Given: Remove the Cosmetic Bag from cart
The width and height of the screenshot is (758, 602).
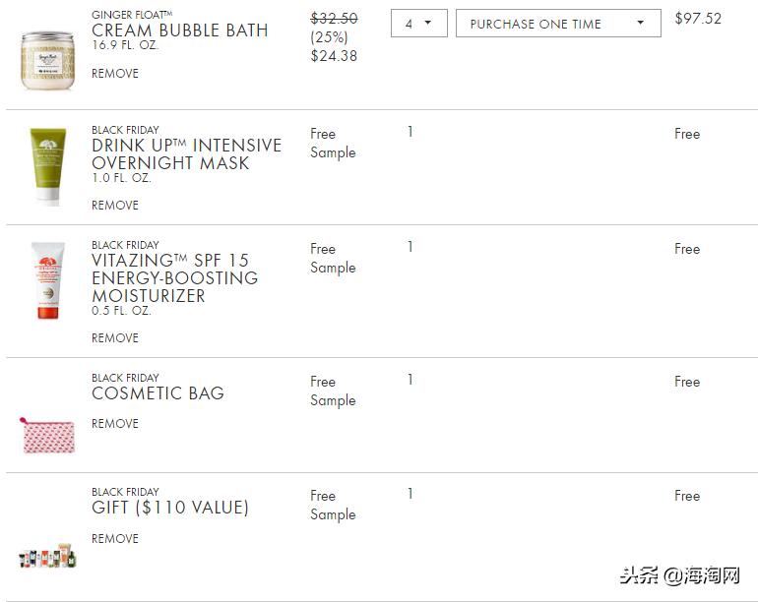Looking at the screenshot, I should [x=115, y=424].
